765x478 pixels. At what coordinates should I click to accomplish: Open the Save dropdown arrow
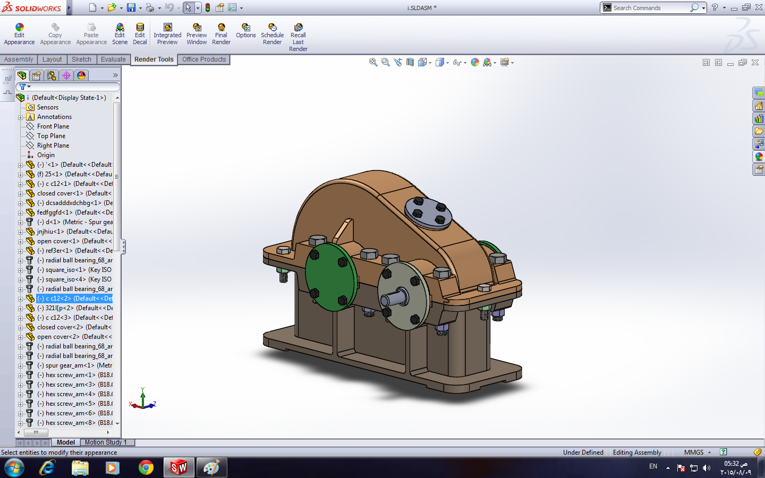click(140, 8)
